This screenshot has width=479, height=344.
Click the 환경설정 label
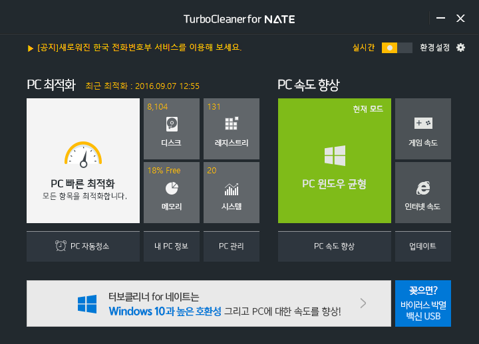point(434,48)
